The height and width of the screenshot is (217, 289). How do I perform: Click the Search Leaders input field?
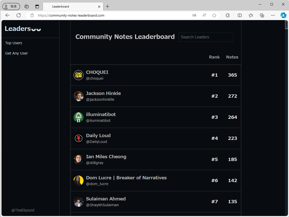tap(206, 37)
